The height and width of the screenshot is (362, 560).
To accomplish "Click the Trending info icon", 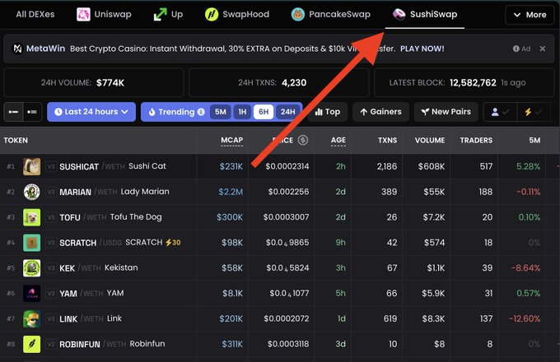I will tap(202, 112).
